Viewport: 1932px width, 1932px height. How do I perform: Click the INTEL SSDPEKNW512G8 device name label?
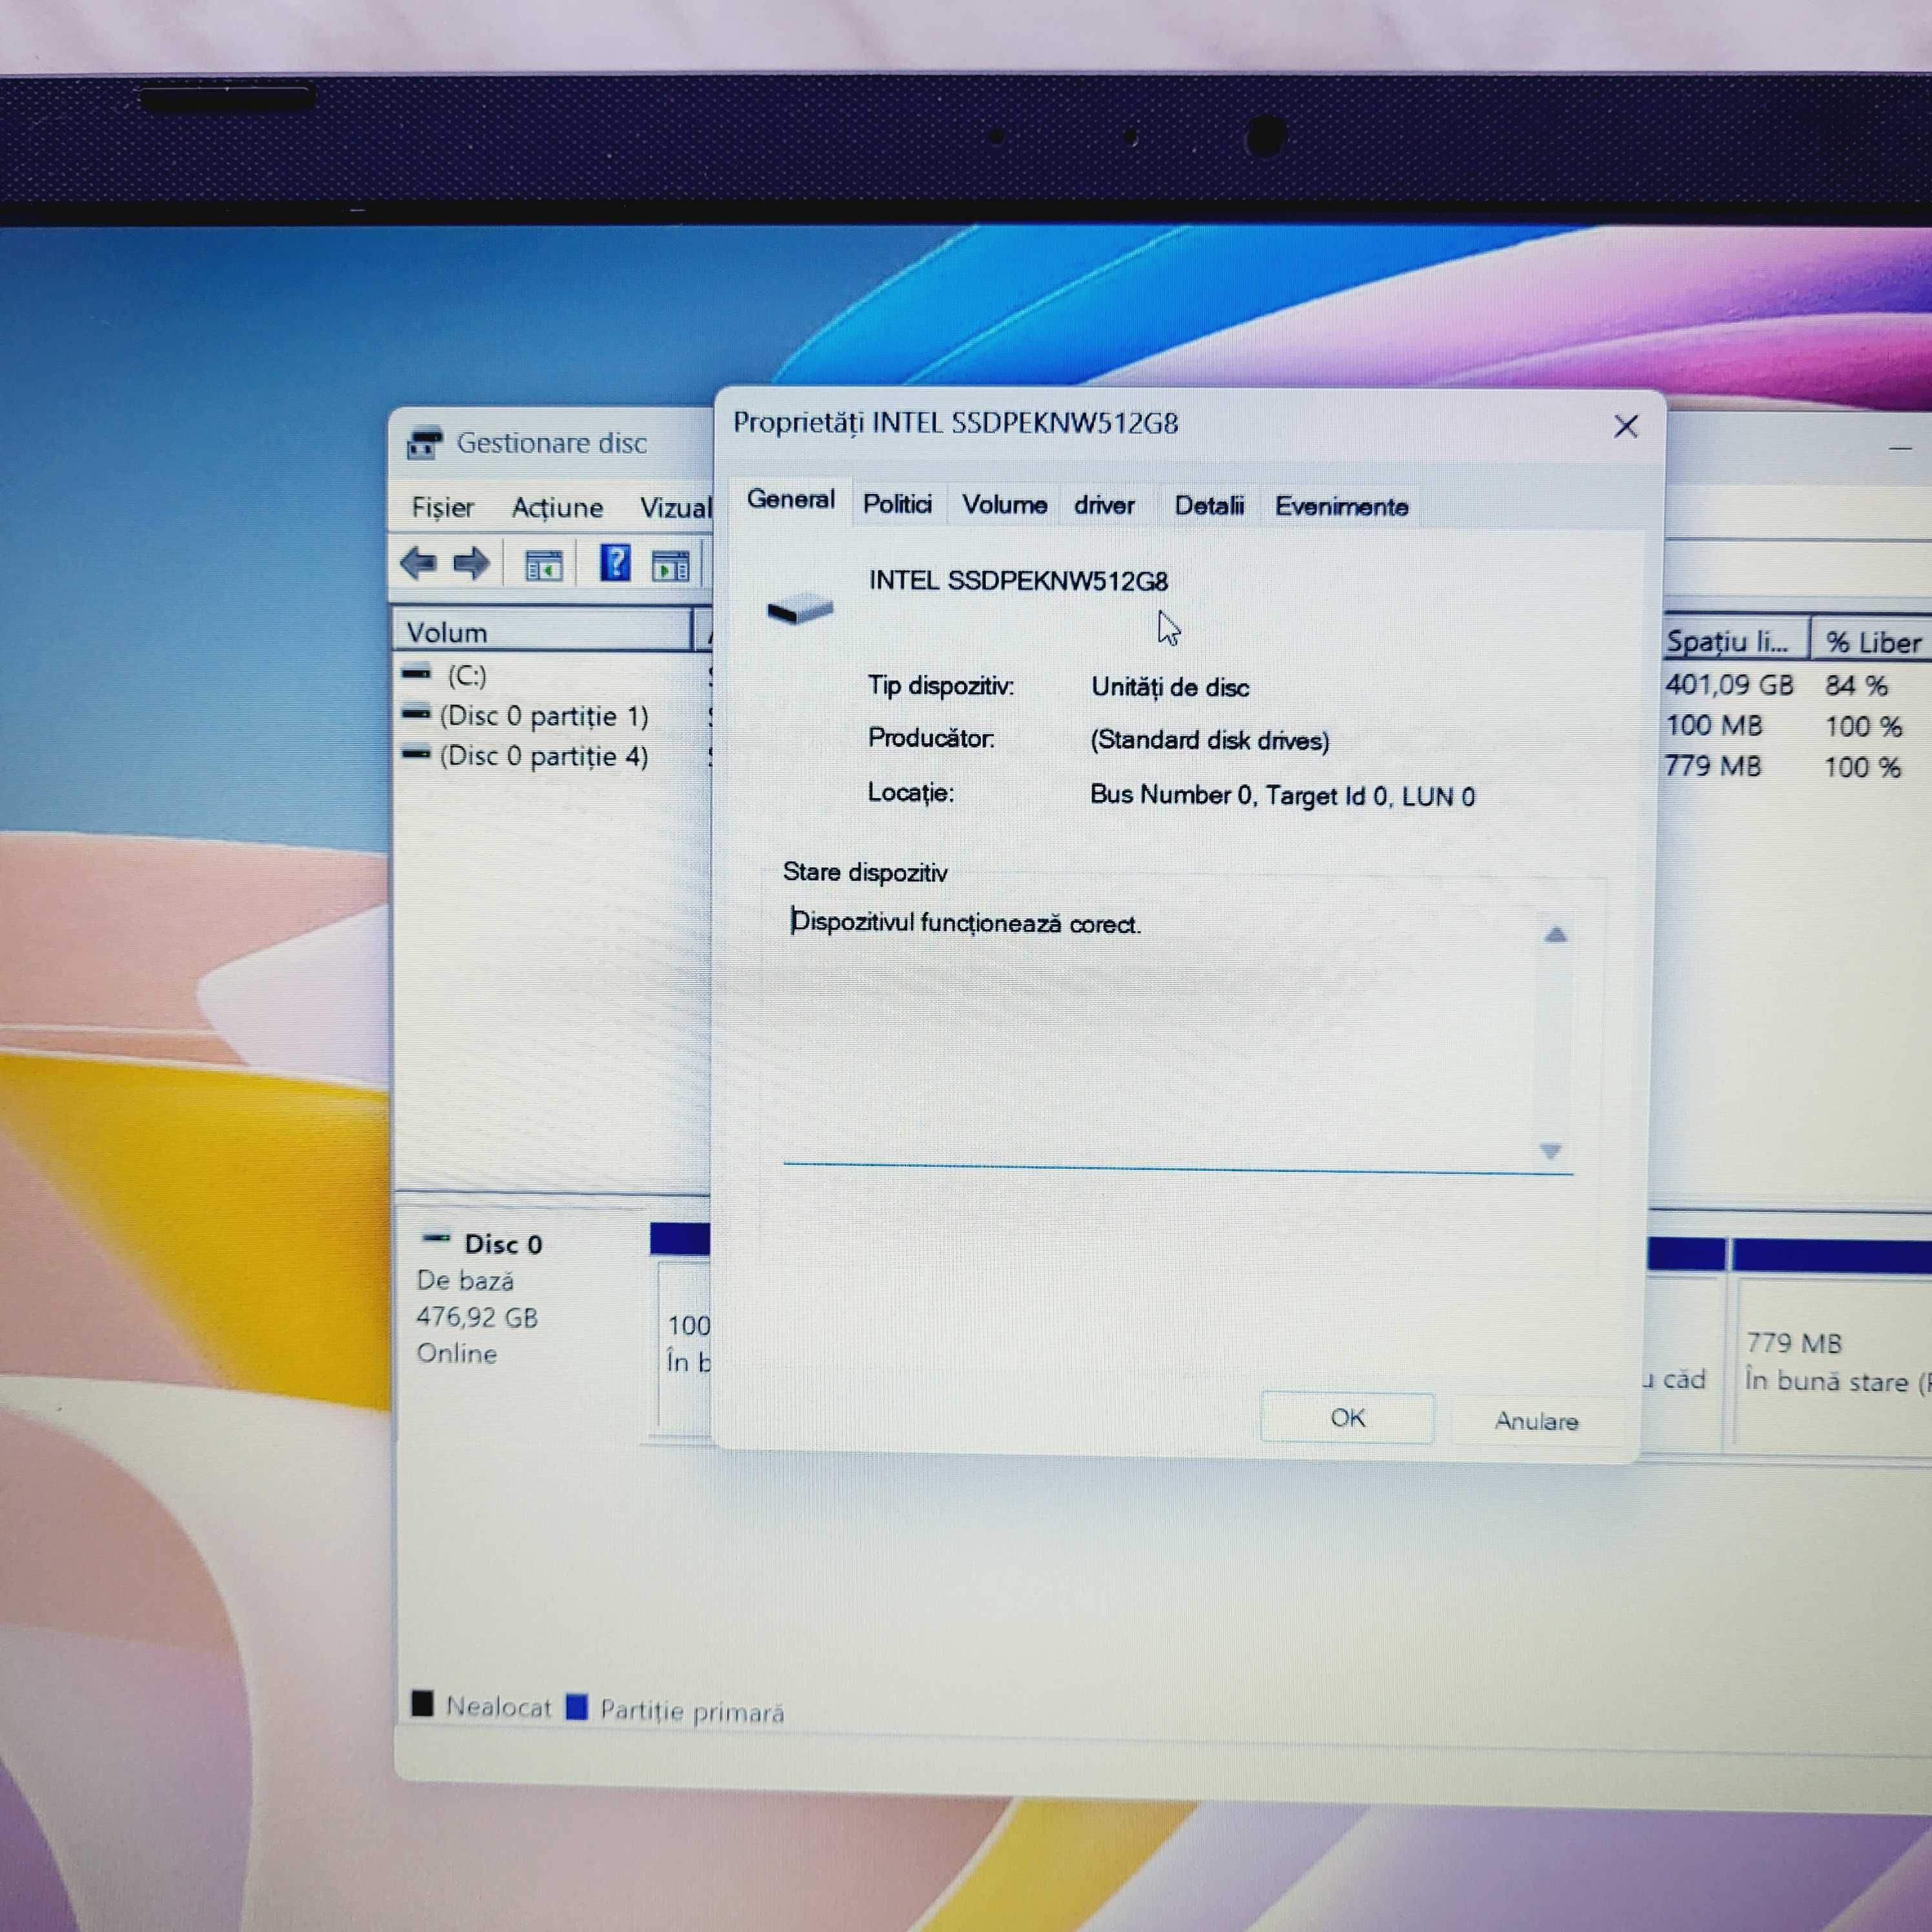[1018, 581]
